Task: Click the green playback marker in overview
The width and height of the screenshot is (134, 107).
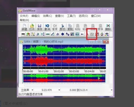Action: pos(99,78)
